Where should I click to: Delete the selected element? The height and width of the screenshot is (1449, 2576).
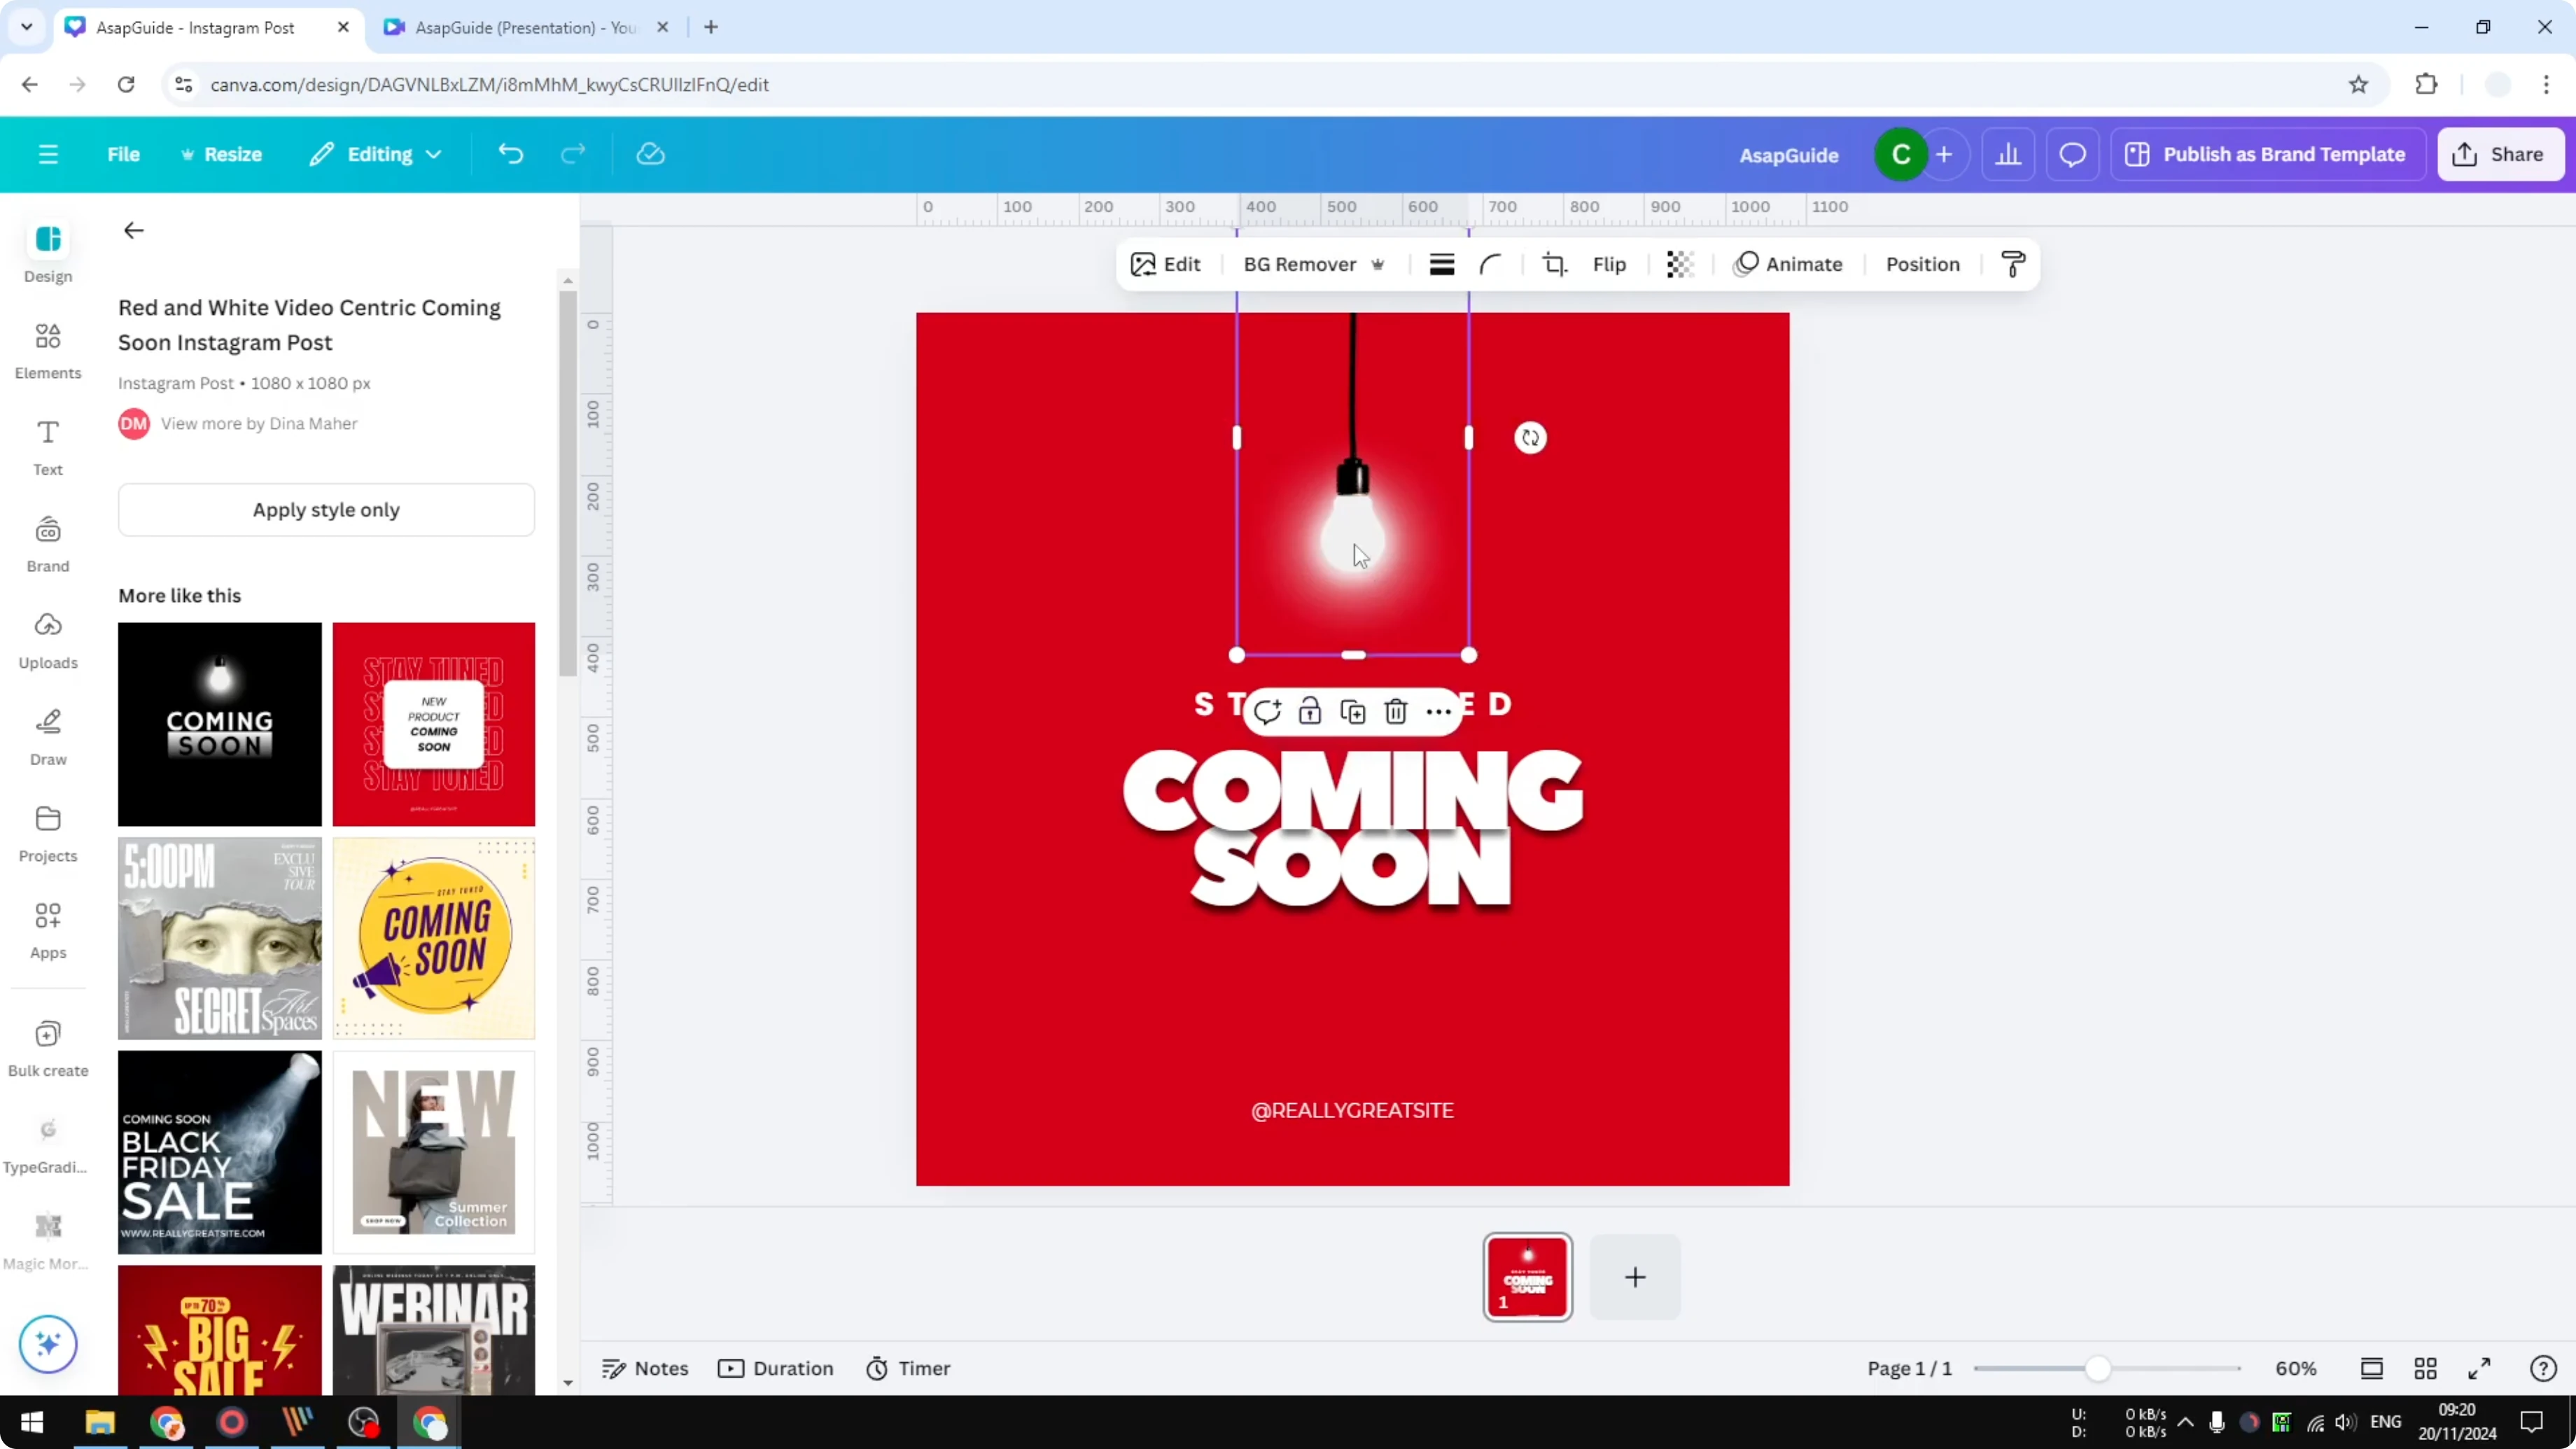[x=1395, y=711]
